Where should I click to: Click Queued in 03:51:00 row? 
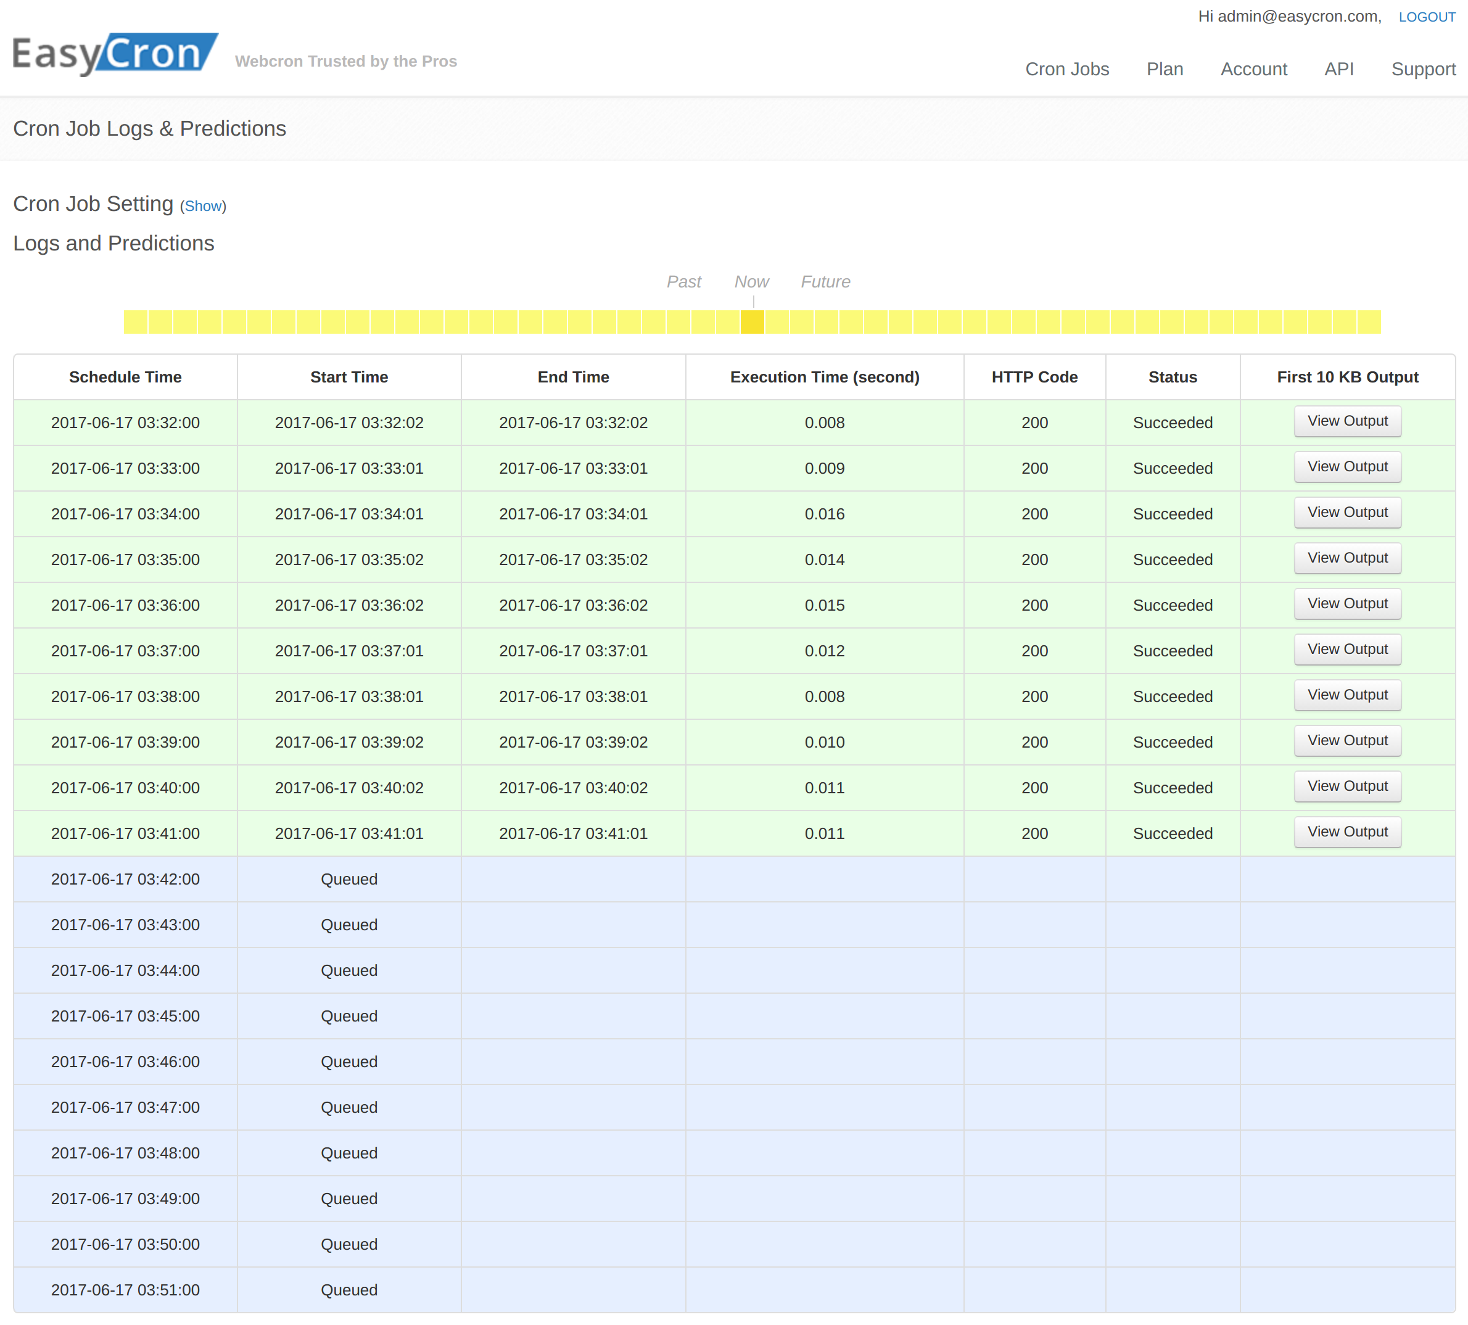349,1290
